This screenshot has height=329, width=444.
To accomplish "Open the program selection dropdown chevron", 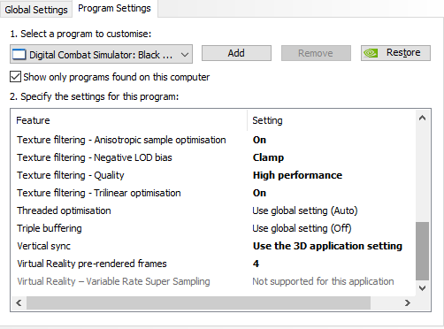I will 185,55.
